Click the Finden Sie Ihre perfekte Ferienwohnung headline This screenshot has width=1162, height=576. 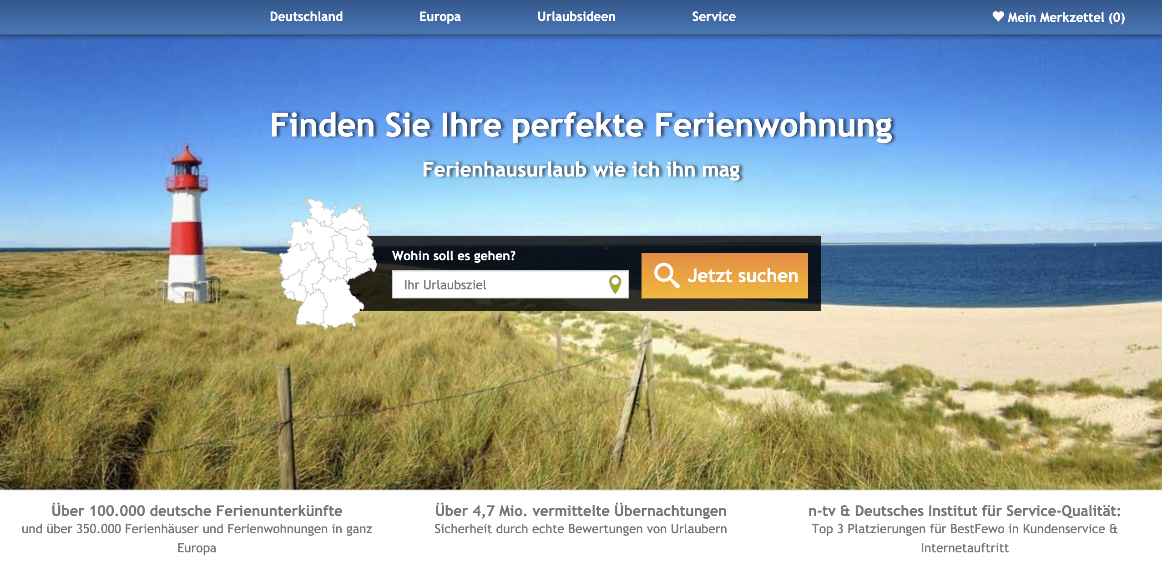[x=581, y=126]
